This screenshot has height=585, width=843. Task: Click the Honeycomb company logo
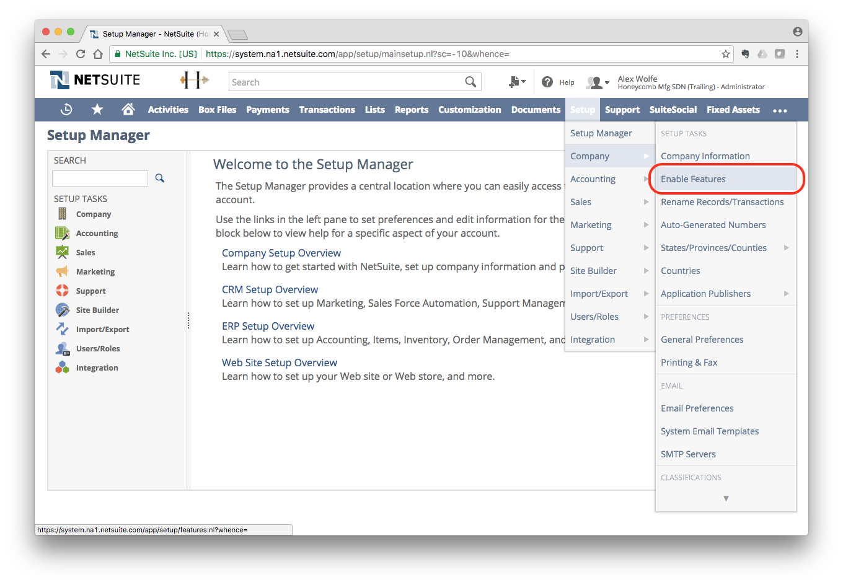194,80
